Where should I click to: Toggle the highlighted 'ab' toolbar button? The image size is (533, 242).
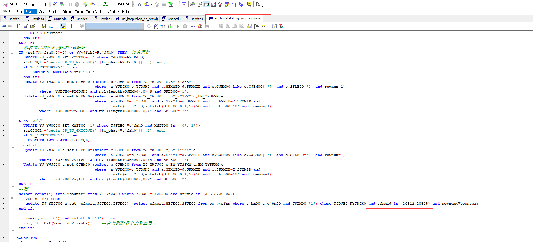[x=63, y=26]
